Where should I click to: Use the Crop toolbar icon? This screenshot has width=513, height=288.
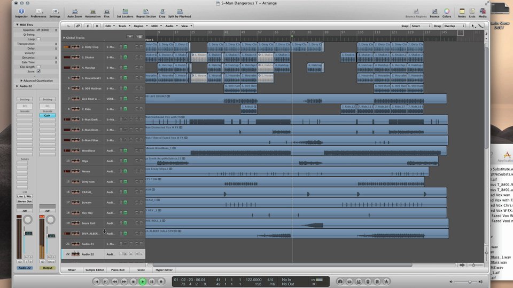162,12
